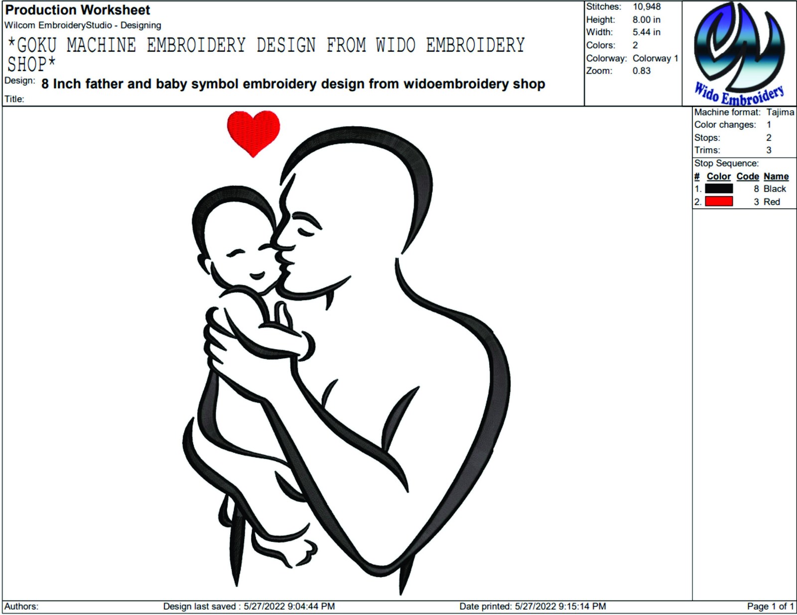Click the Wido Embroidery logo

click(x=739, y=54)
